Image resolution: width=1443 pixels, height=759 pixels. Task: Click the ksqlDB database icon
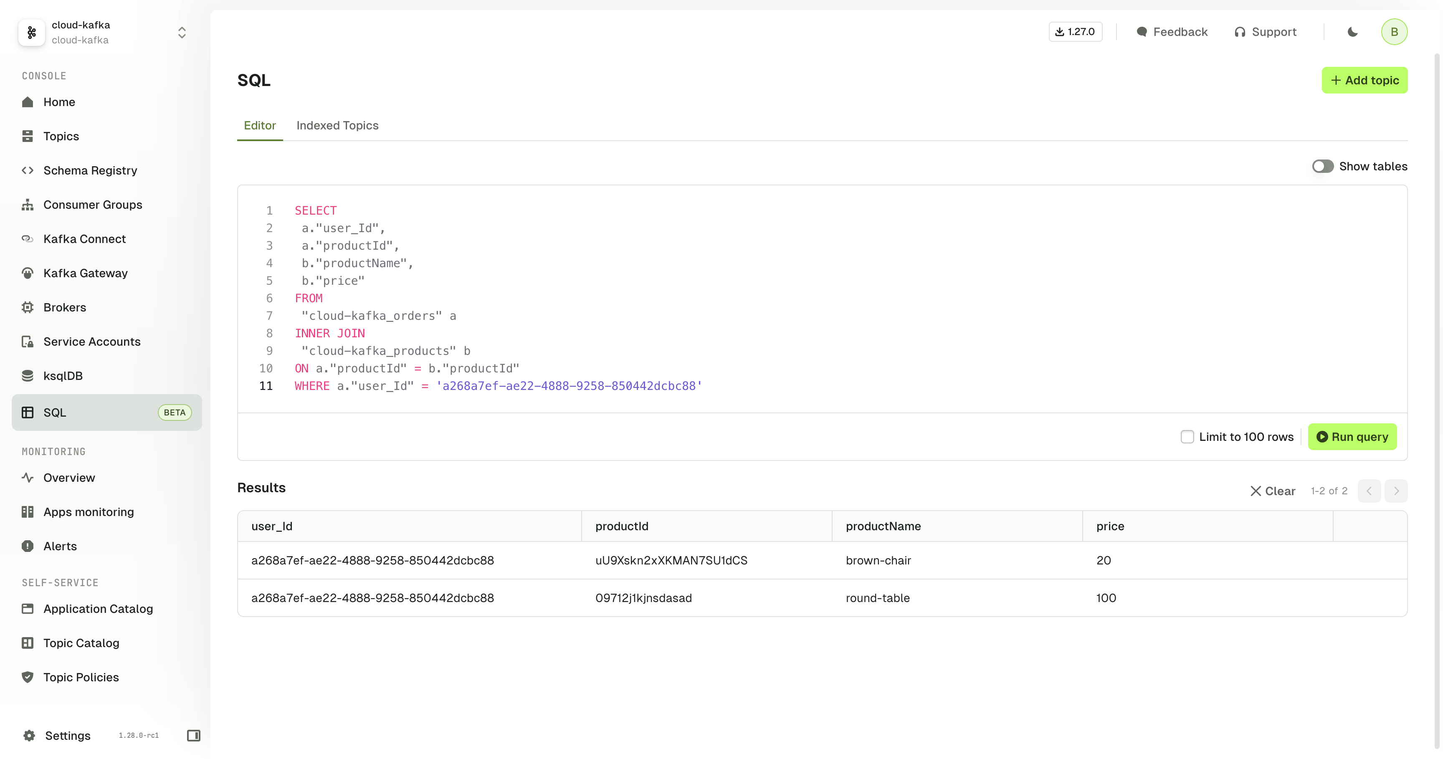tap(28, 375)
